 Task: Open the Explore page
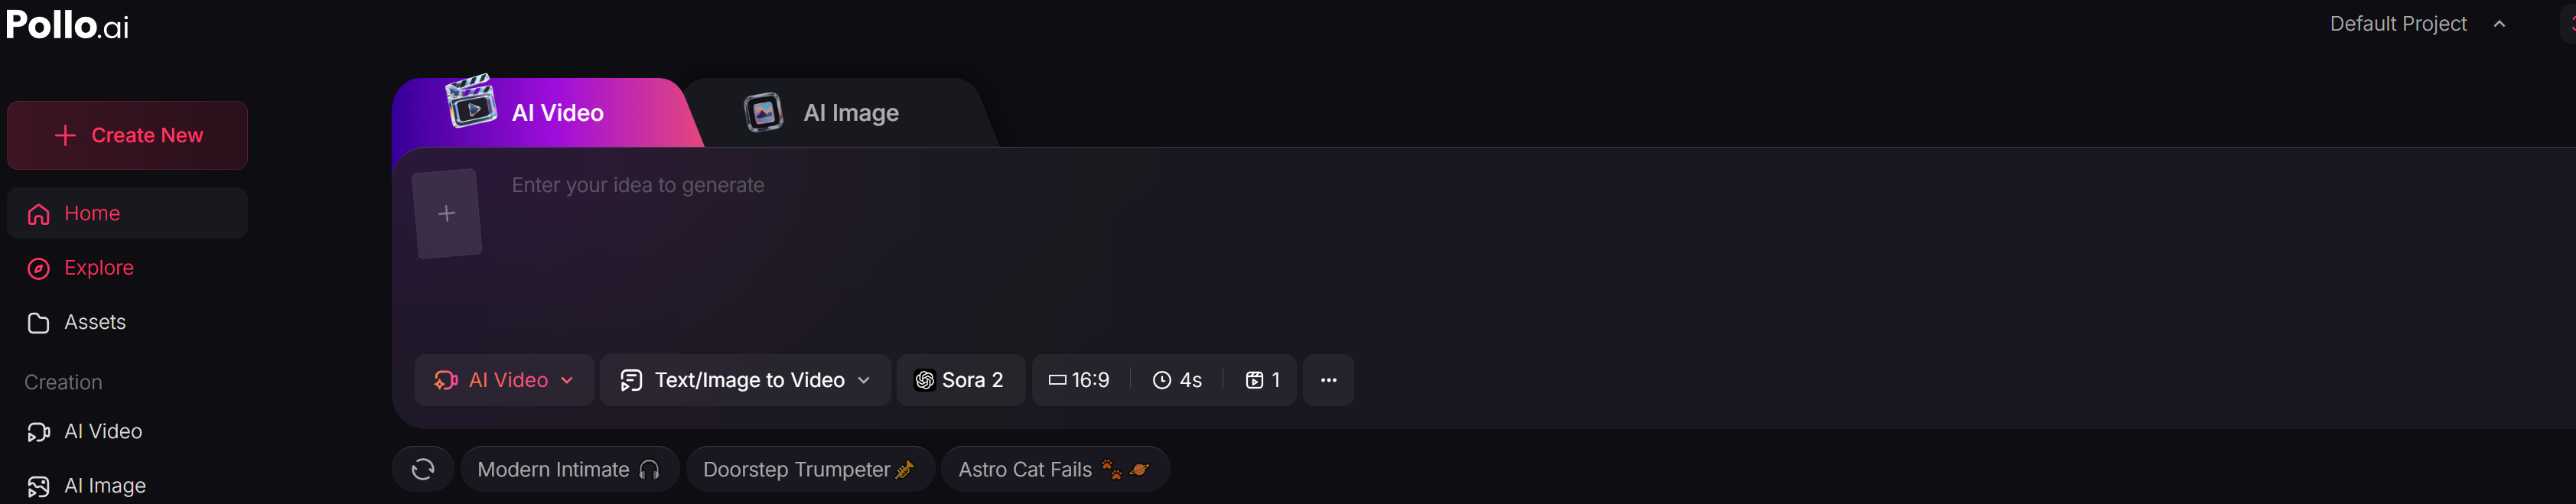coord(98,268)
